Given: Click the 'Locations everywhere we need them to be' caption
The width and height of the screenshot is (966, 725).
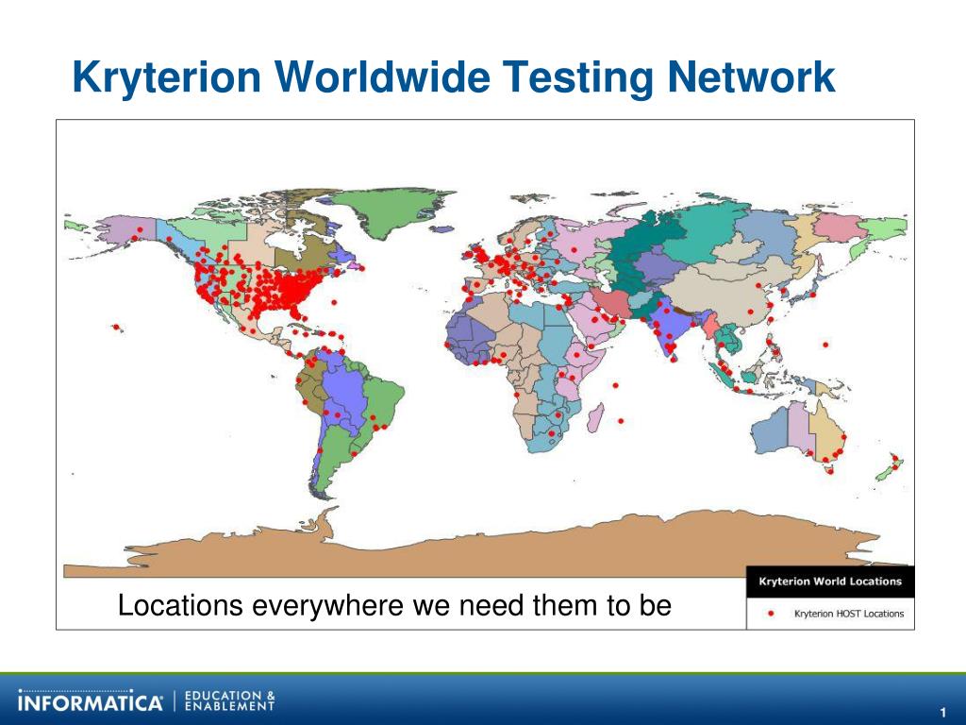Looking at the screenshot, I should coord(394,605).
